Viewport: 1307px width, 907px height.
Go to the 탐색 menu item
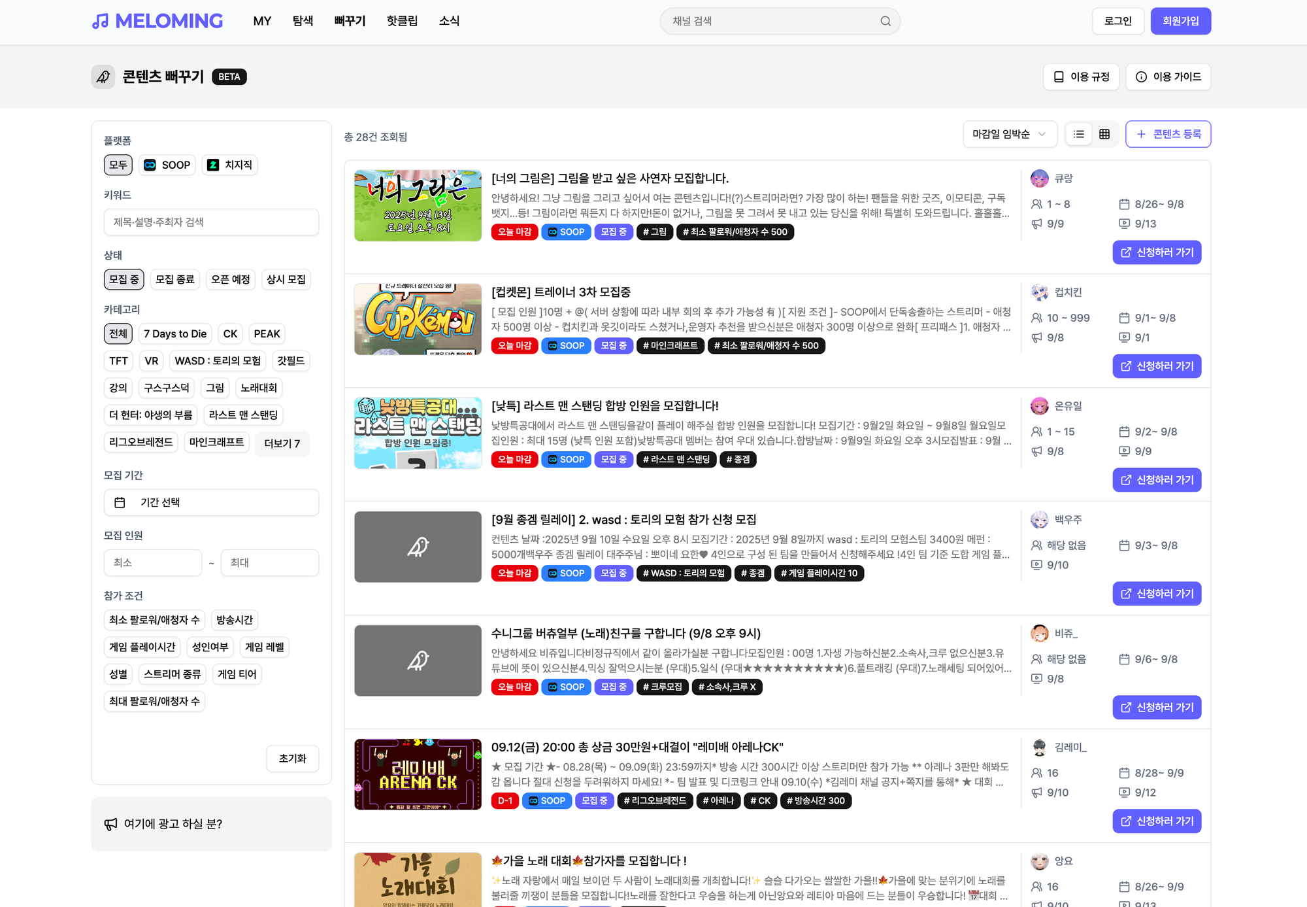click(303, 21)
